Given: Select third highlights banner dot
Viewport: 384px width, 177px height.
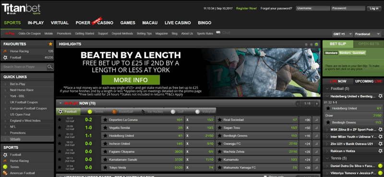Looking at the screenshot, I should [316, 45].
